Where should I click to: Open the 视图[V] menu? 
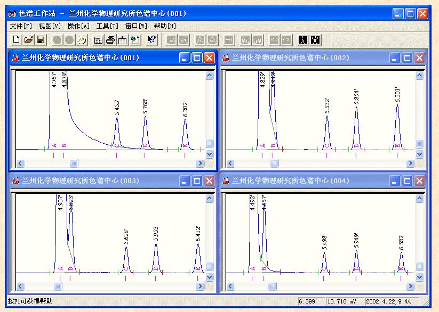coord(50,26)
